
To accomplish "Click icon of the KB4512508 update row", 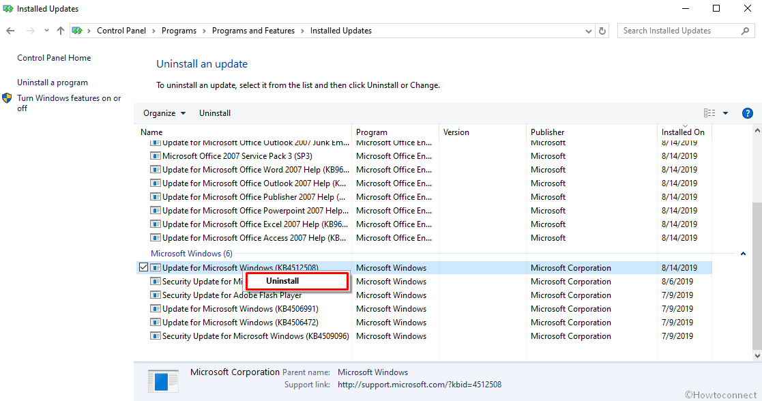I will [156, 267].
